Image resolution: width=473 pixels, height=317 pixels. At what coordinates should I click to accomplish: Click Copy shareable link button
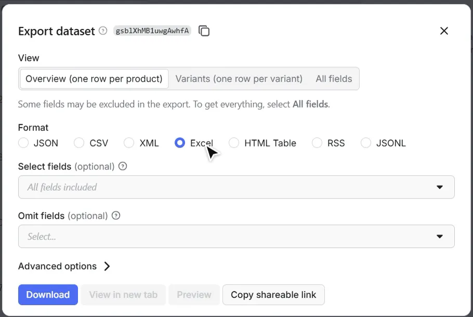273,295
